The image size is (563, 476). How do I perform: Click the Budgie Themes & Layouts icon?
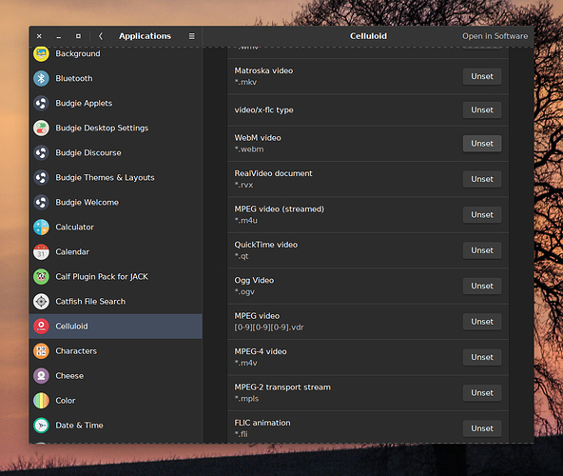tap(41, 178)
